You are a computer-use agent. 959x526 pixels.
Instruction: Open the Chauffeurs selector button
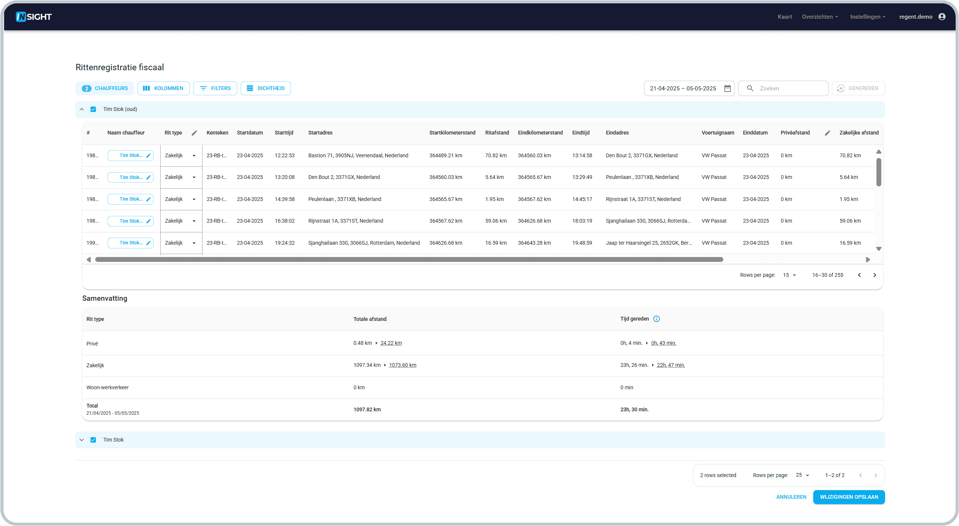[x=105, y=89]
